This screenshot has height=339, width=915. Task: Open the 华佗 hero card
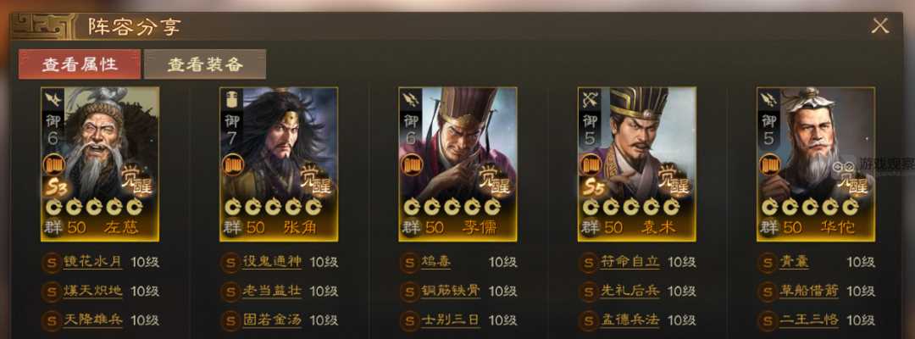pos(816,164)
